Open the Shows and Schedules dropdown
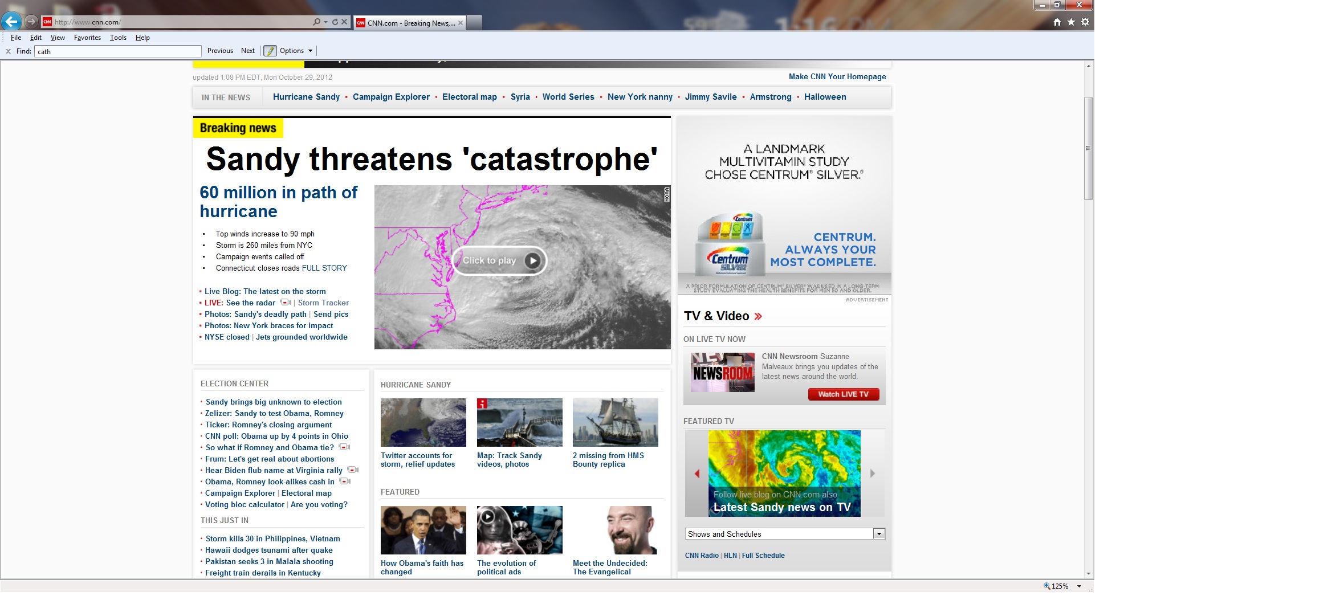1344x612 pixels. pyautogui.click(x=879, y=534)
